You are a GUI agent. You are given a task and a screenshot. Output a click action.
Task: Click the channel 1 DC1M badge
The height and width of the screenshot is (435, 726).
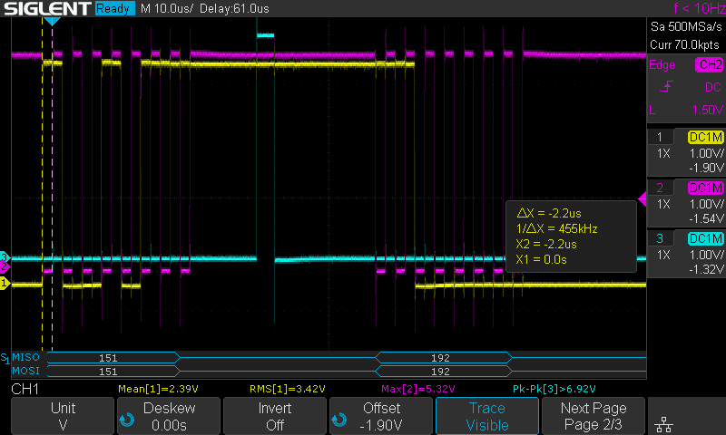point(706,137)
